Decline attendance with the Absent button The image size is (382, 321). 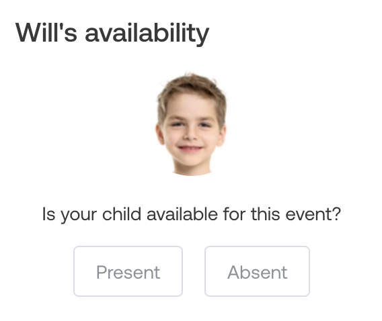(257, 271)
